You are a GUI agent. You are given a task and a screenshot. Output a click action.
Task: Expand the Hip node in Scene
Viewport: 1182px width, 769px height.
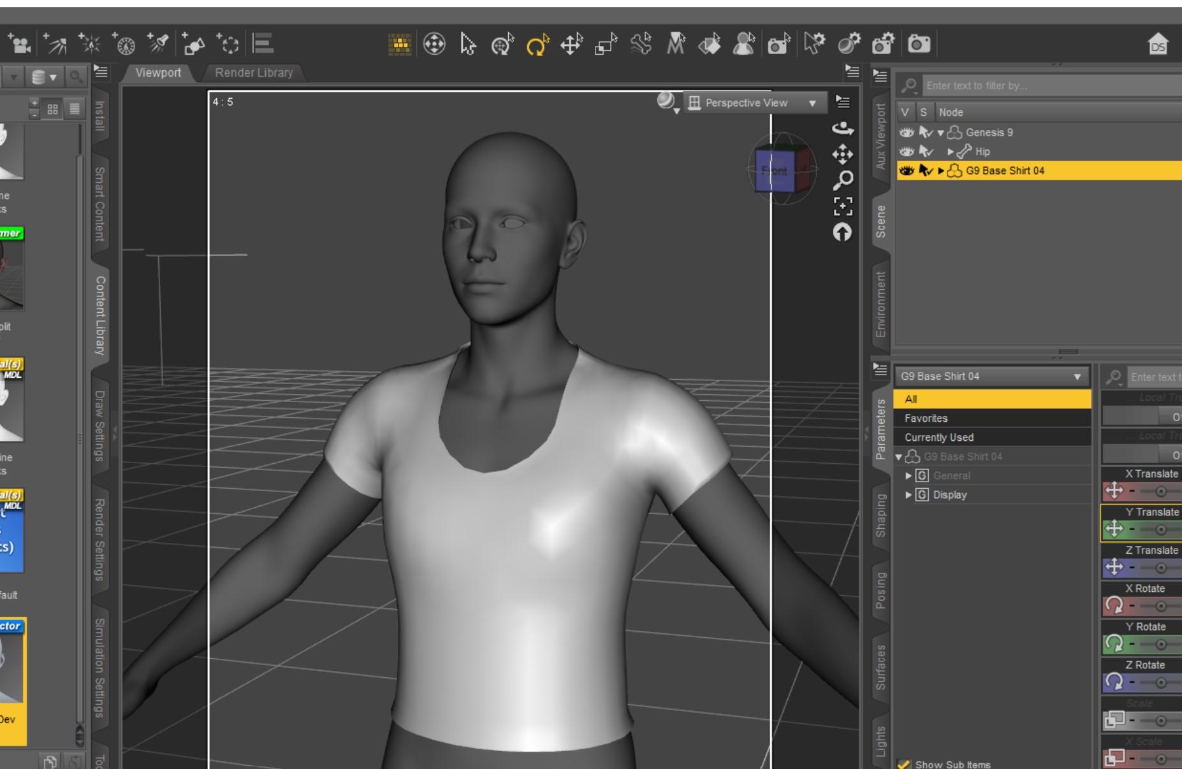click(951, 152)
